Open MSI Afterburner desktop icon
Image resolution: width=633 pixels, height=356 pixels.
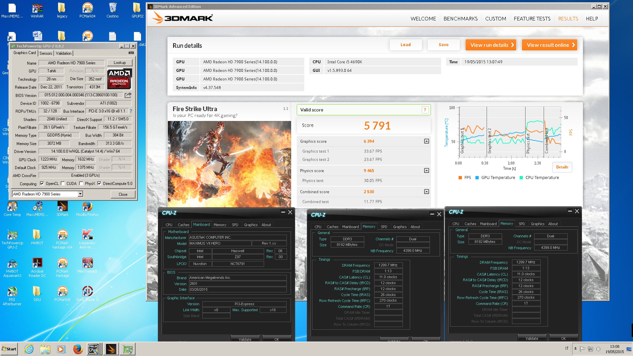click(12, 296)
